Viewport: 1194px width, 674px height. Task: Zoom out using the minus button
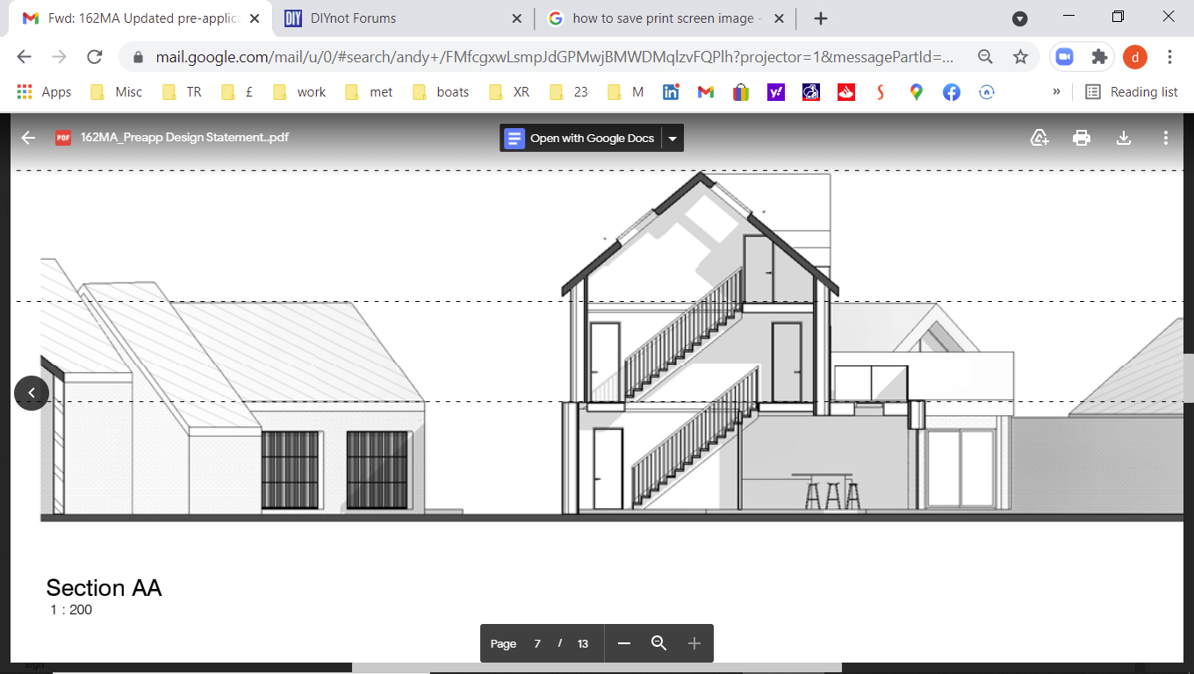pos(624,643)
